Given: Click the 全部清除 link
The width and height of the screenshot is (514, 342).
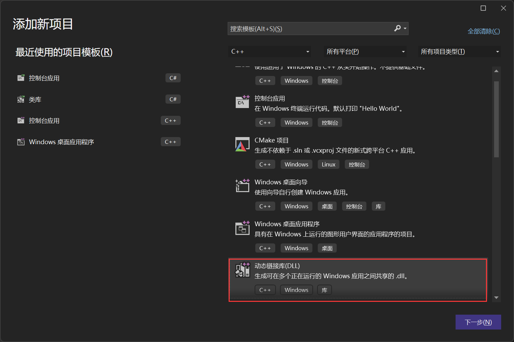Looking at the screenshot, I should coord(484,31).
